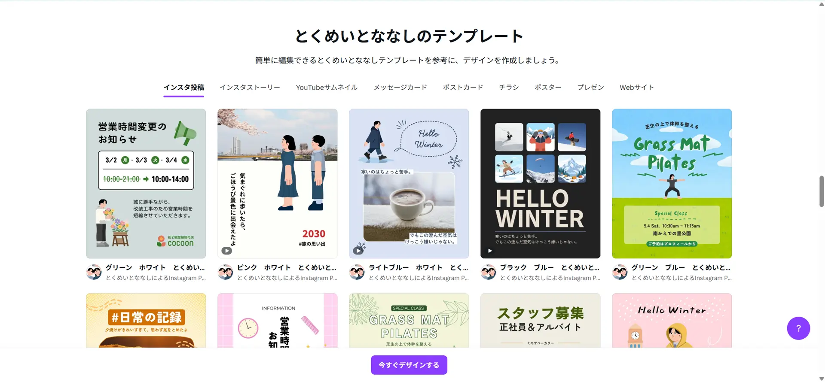The width and height of the screenshot is (825, 382).
Task: Click the play icon on the Hello Winter coffee template
Action: (x=358, y=251)
